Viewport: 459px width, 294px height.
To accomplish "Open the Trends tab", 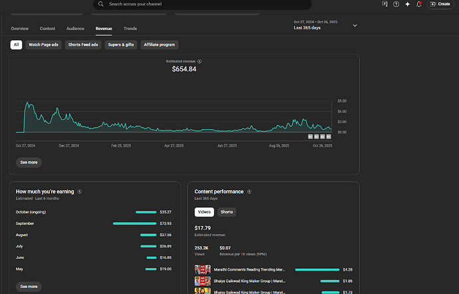I will click(x=130, y=29).
